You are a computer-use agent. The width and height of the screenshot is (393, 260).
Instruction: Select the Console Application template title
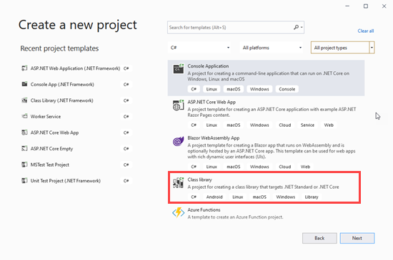click(208, 66)
